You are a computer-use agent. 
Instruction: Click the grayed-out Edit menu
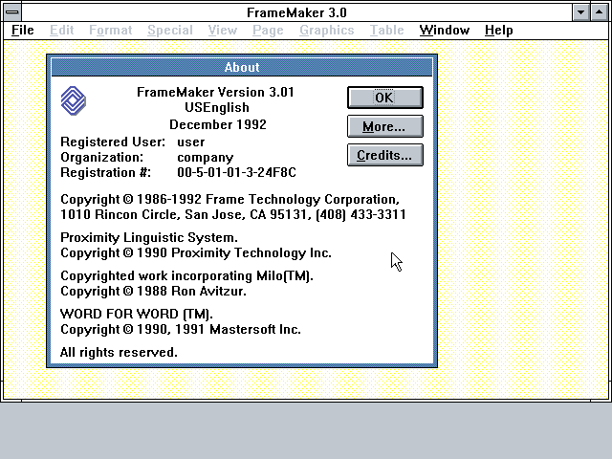coord(61,30)
